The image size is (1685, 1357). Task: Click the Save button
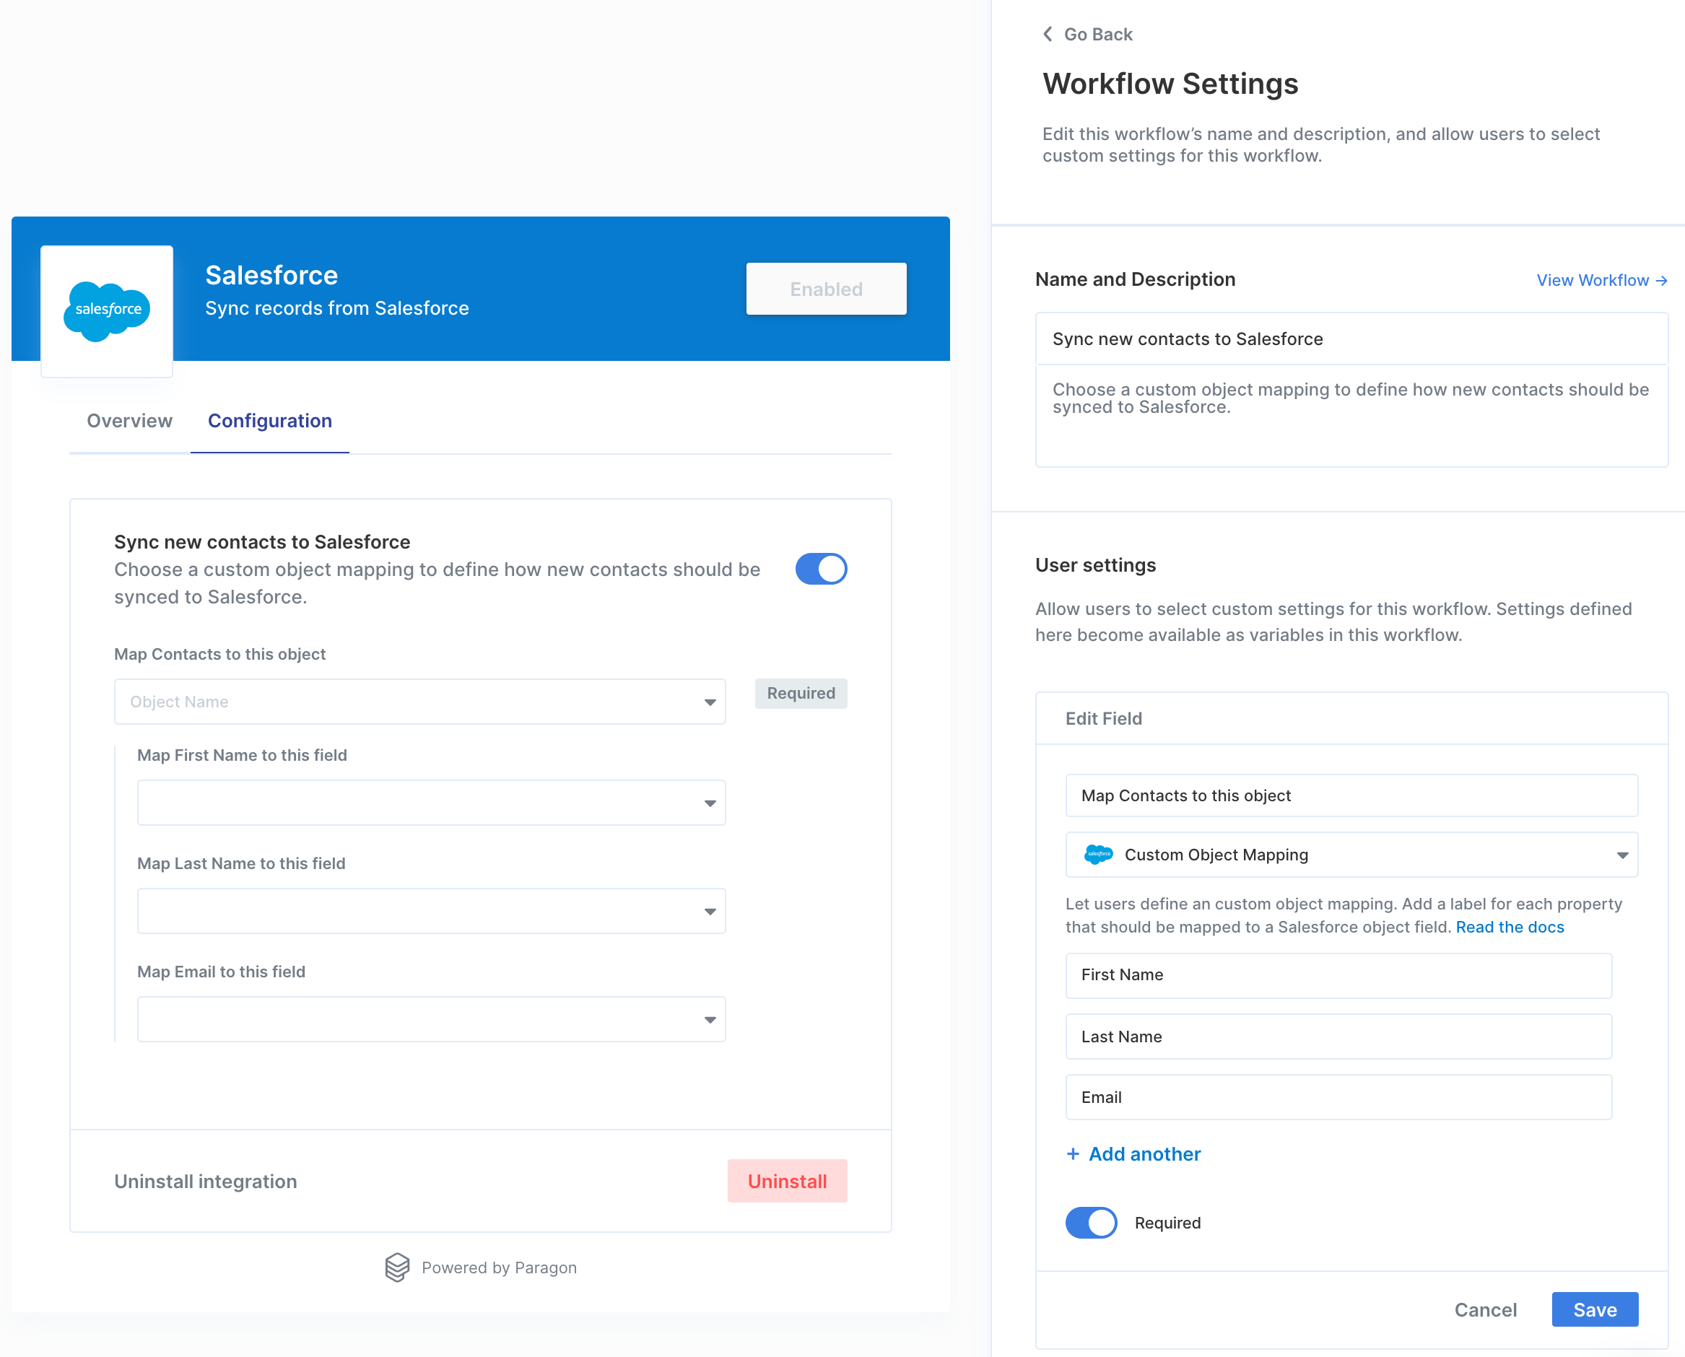(1594, 1309)
